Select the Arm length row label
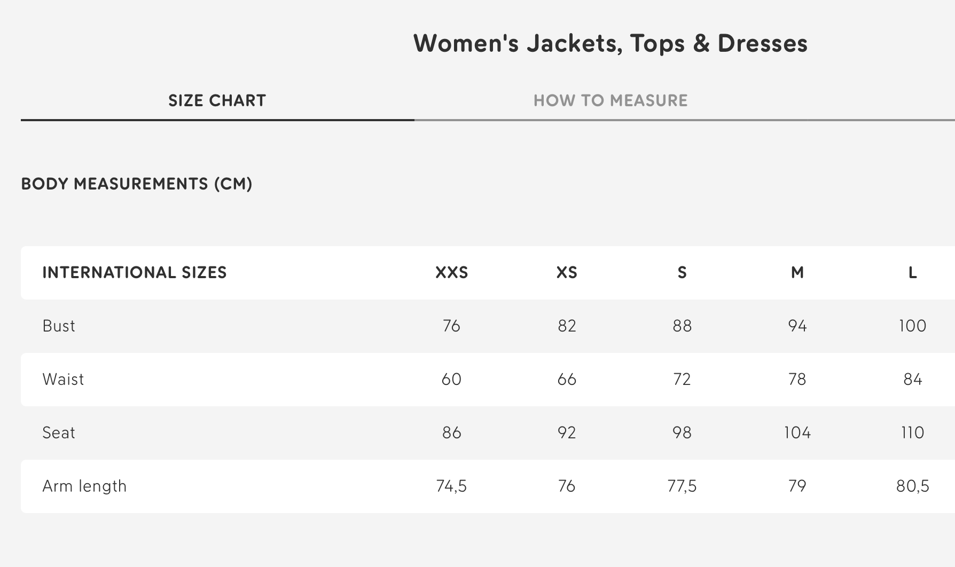955x567 pixels. (x=84, y=486)
